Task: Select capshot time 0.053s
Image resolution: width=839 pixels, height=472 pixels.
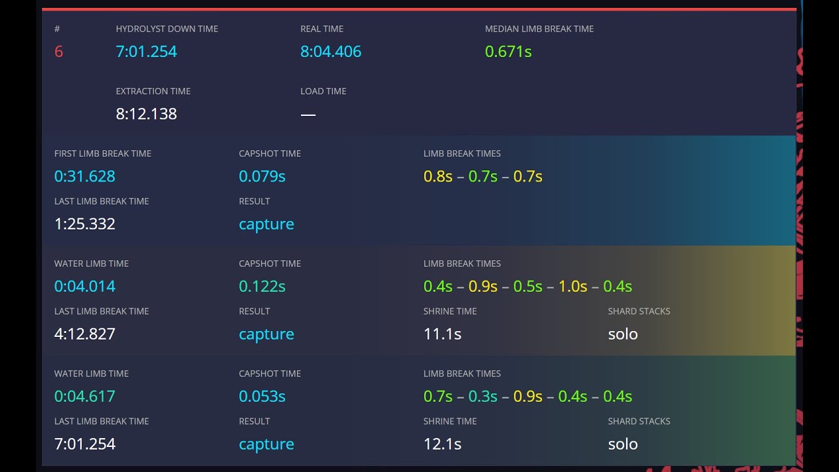Action: click(x=262, y=397)
